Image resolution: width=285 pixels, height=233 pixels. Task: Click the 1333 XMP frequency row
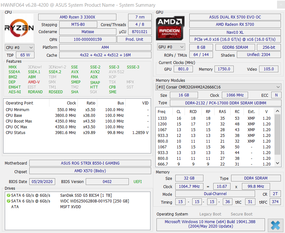coord(215,118)
